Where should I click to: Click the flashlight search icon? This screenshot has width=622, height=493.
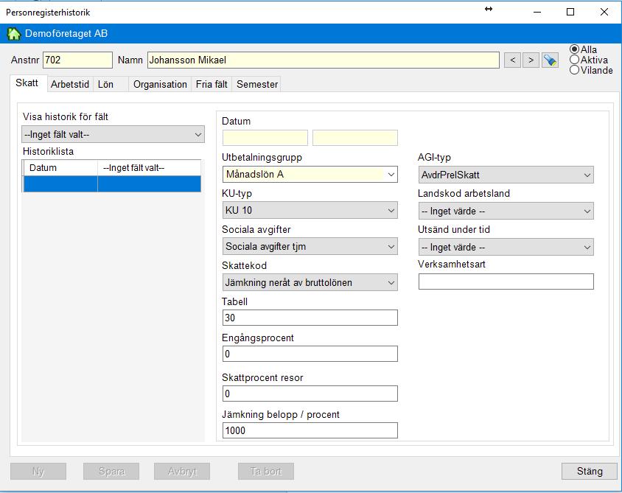pyautogui.click(x=550, y=60)
